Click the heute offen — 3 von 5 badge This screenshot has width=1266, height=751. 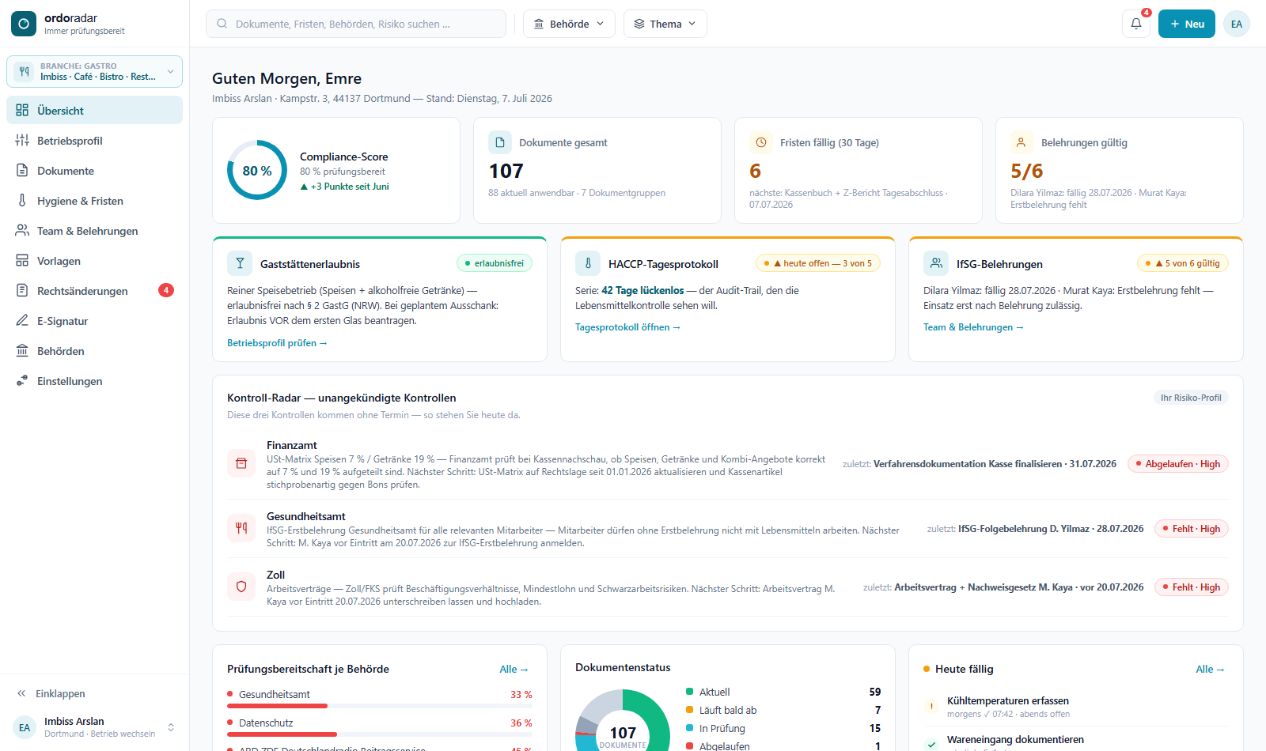click(818, 263)
